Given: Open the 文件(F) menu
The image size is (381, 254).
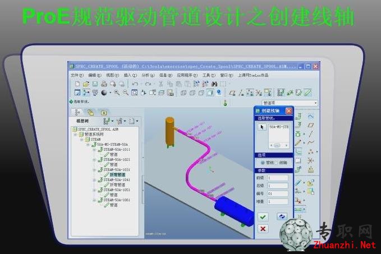Looking at the screenshot, I should [x=77, y=75].
